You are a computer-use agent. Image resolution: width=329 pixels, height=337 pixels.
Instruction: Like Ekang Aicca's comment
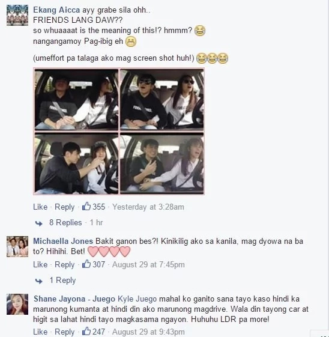40,207
